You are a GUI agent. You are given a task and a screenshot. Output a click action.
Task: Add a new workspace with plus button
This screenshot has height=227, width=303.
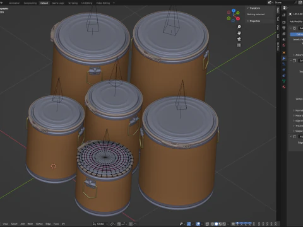click(114, 3)
